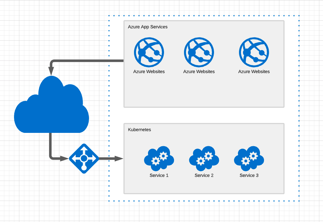Click the diamond load balancer icon
The width and height of the screenshot is (323, 222).
84,158
